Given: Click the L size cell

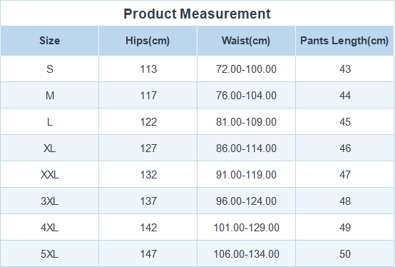Looking at the screenshot, I should pos(50,122).
